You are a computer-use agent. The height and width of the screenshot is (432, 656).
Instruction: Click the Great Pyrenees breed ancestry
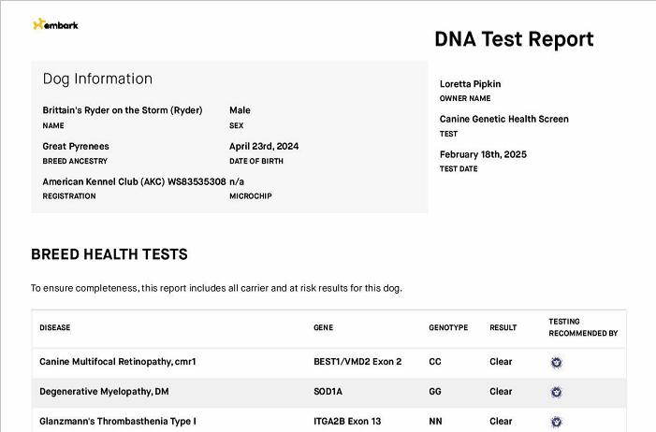[x=76, y=147]
